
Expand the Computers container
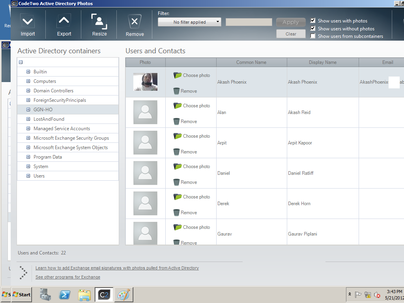pos(28,81)
